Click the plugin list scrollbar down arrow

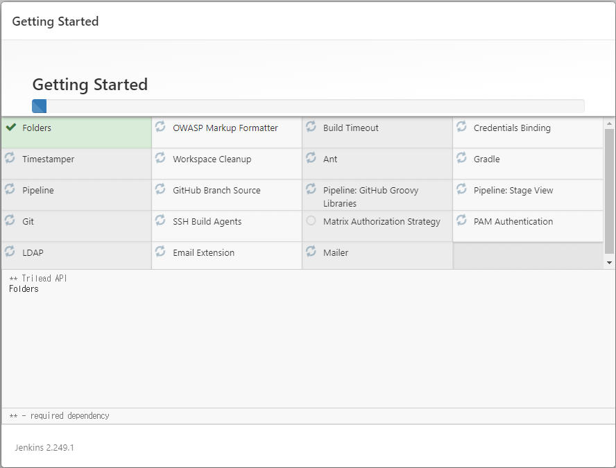click(609, 263)
